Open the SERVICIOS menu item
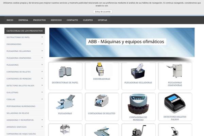Image resolution: width=204 pixels, height=136 pixels. pyautogui.click(x=56, y=20)
